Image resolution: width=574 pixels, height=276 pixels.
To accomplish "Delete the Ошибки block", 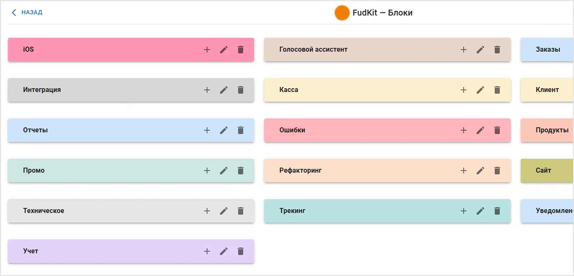I will click(497, 130).
